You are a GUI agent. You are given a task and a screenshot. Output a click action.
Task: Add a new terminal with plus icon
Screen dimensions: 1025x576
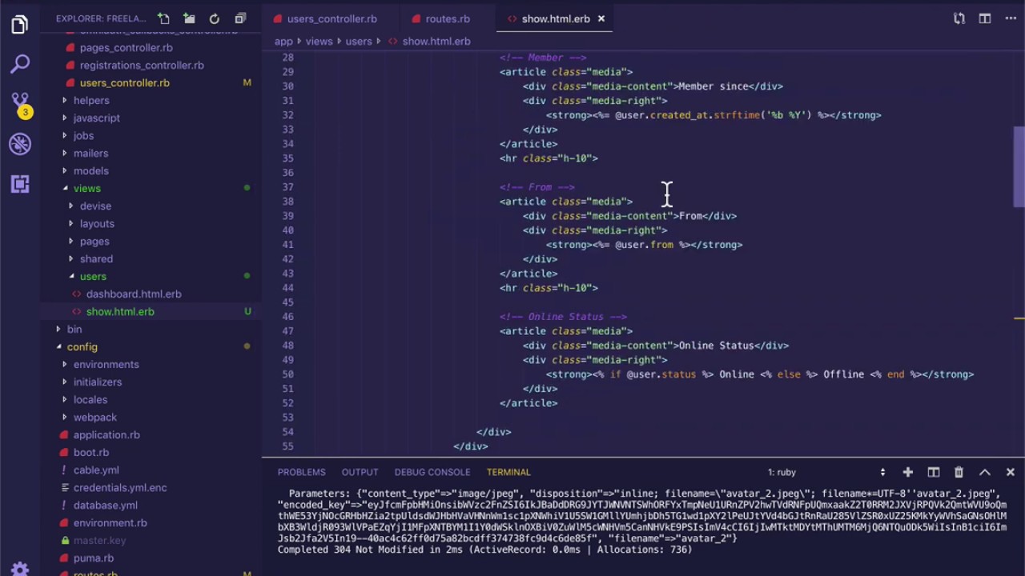(908, 472)
